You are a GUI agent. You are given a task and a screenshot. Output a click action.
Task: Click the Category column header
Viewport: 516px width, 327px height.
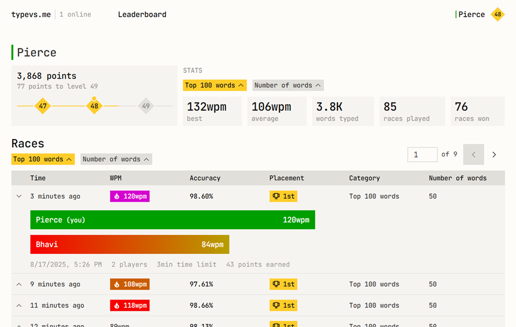(x=365, y=178)
